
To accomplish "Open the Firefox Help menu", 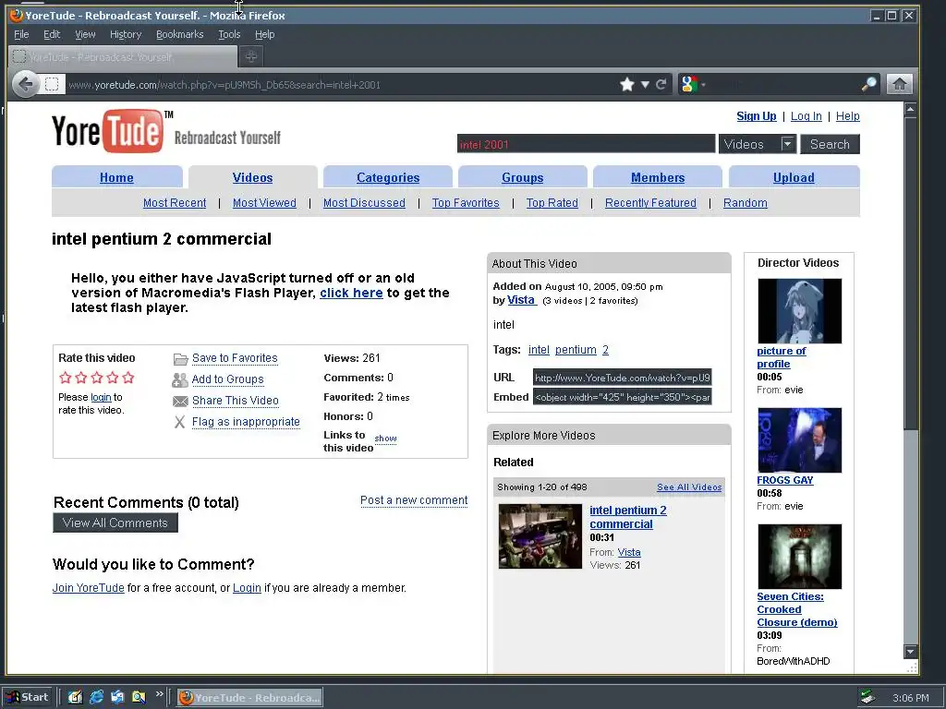I will pyautogui.click(x=264, y=34).
